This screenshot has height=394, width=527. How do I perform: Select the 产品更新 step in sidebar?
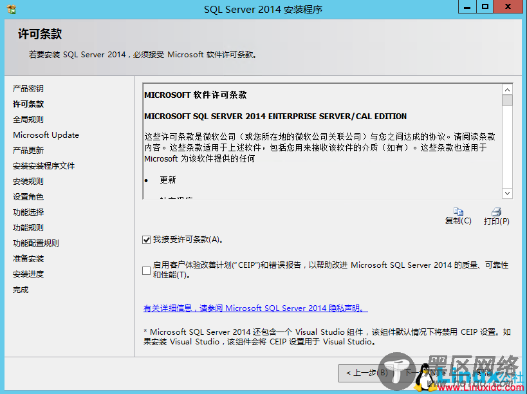coord(28,150)
